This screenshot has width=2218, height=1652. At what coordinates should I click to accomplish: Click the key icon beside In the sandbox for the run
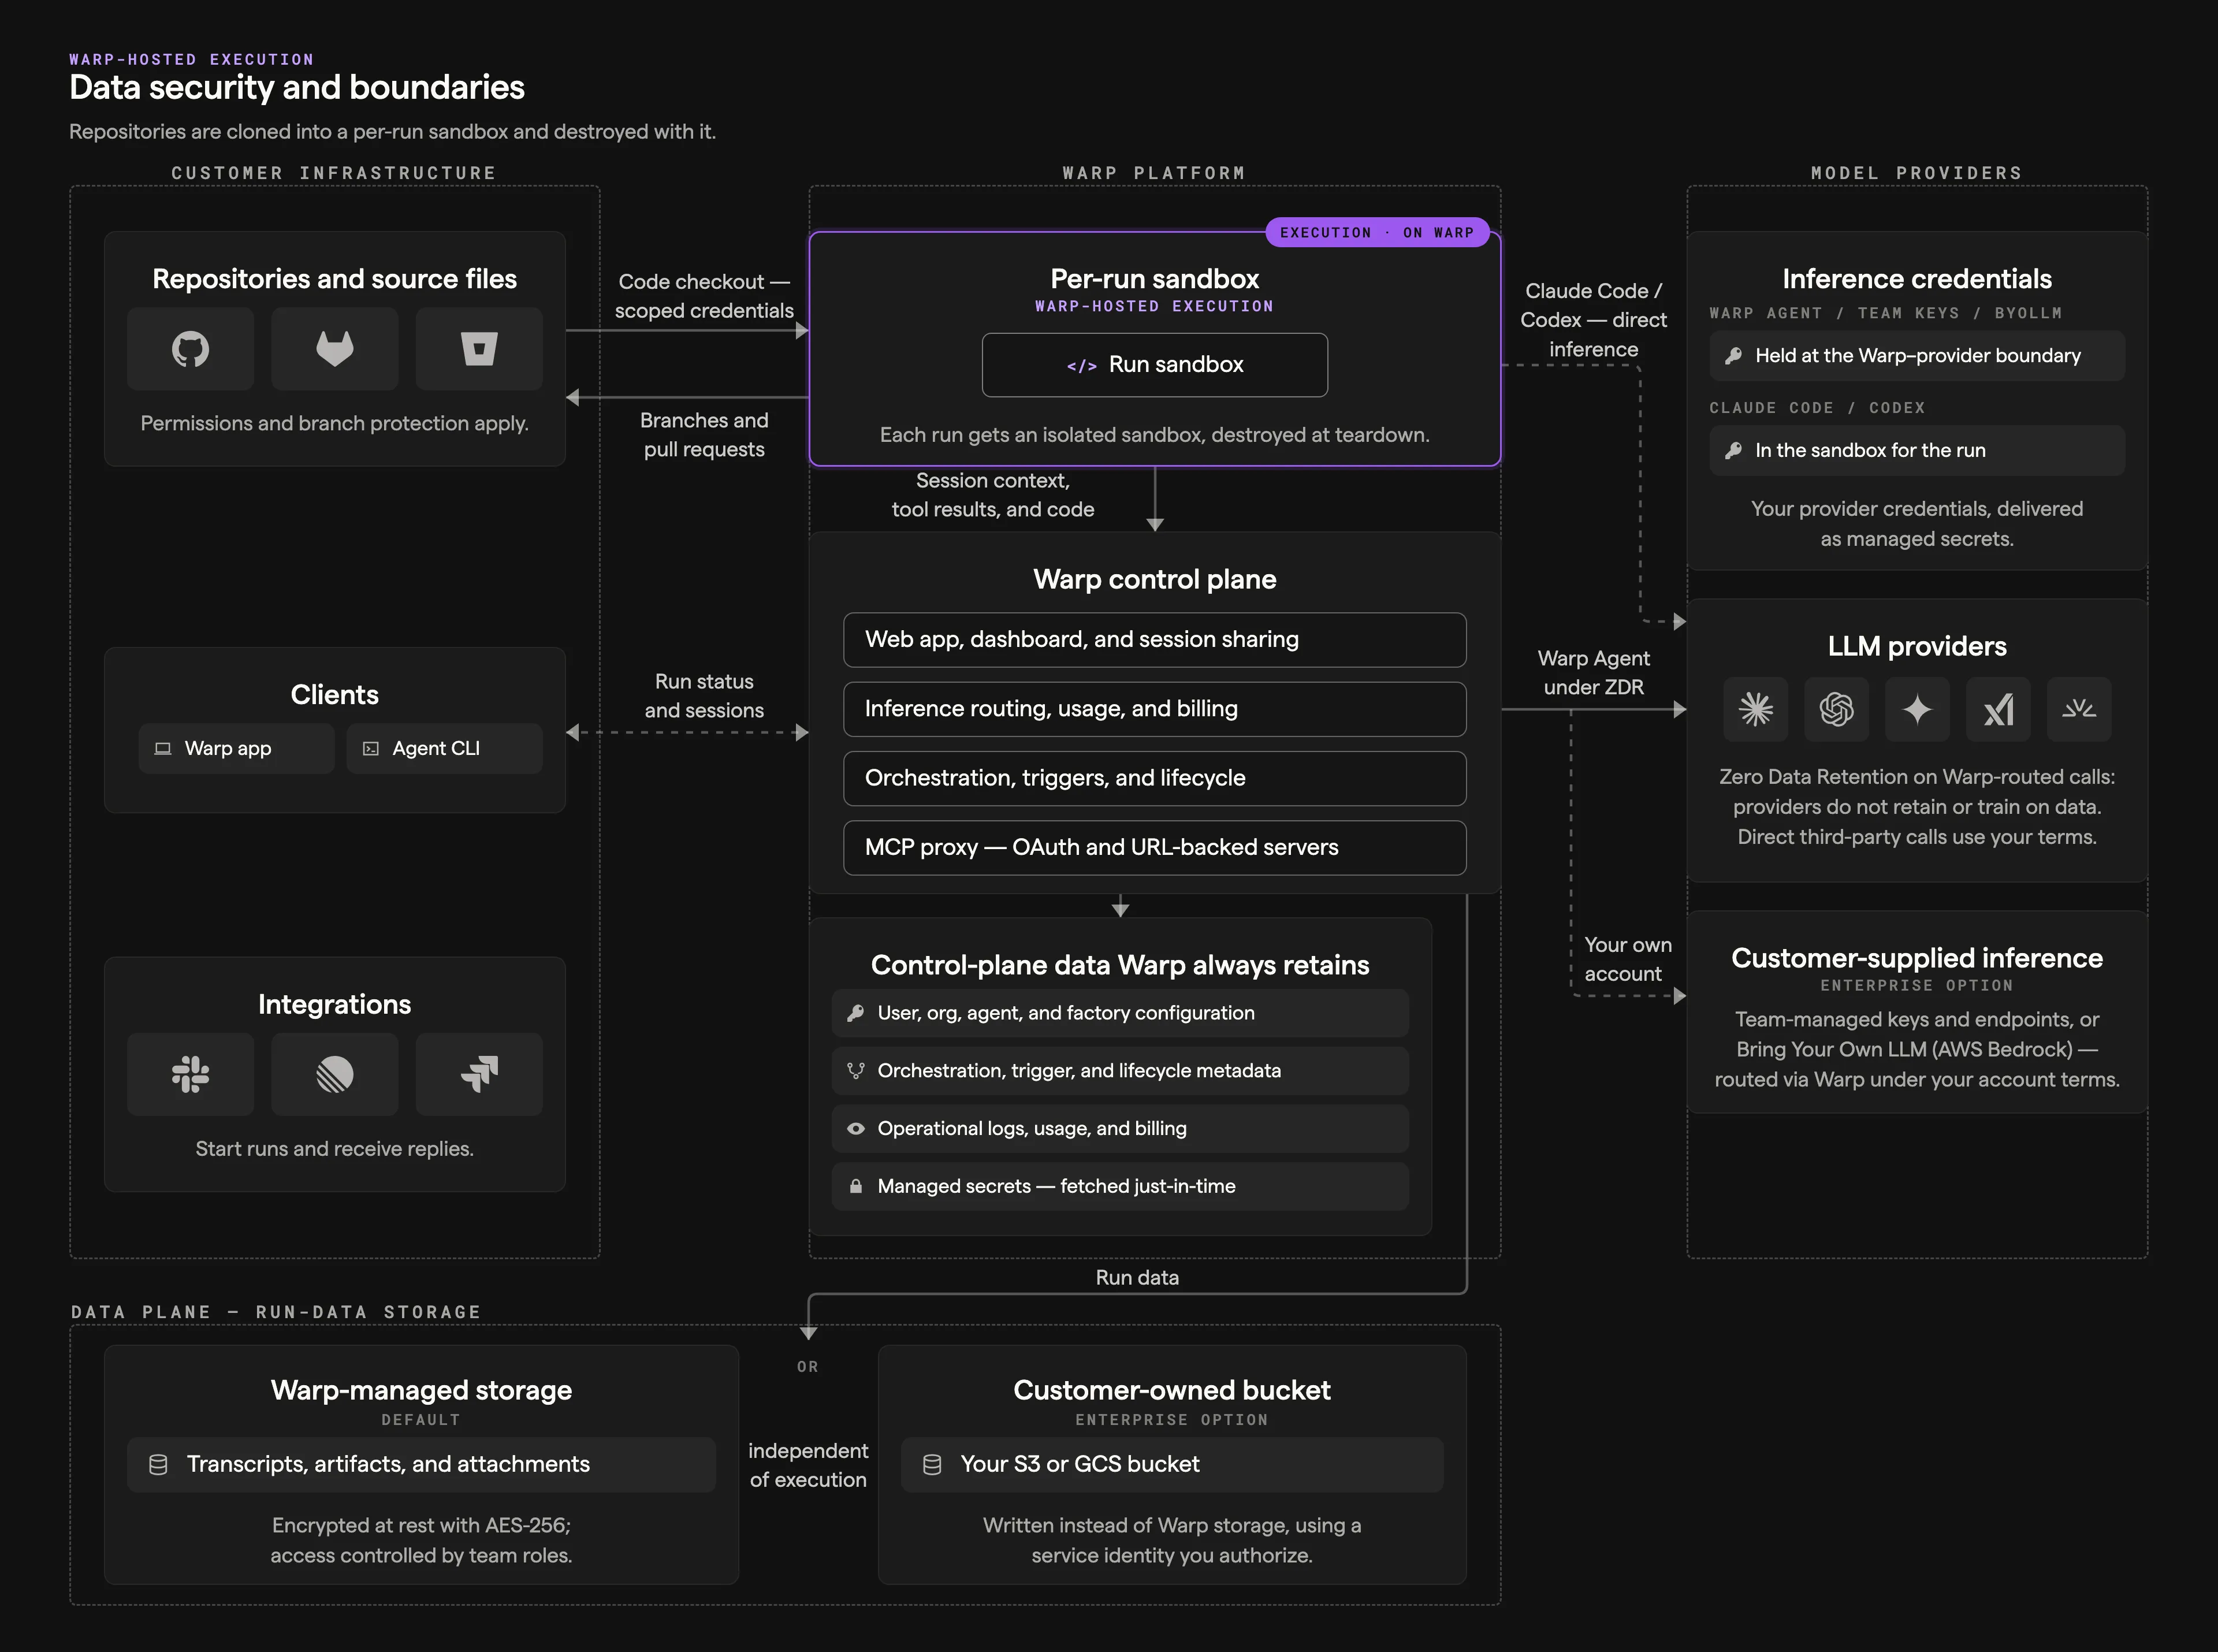point(1734,451)
